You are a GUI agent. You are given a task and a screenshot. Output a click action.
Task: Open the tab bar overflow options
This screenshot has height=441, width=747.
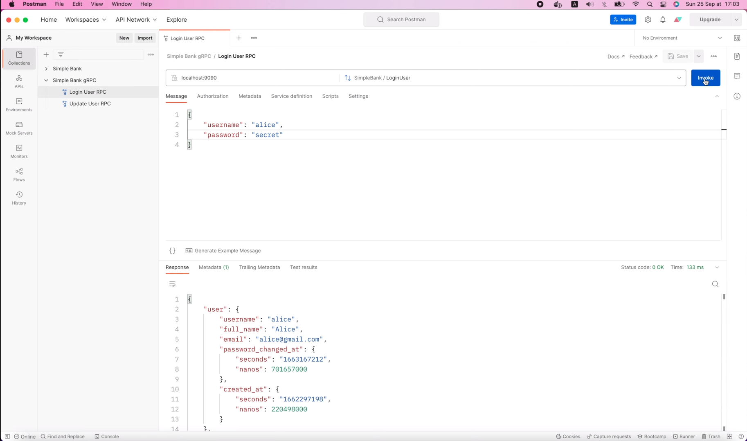coord(254,38)
